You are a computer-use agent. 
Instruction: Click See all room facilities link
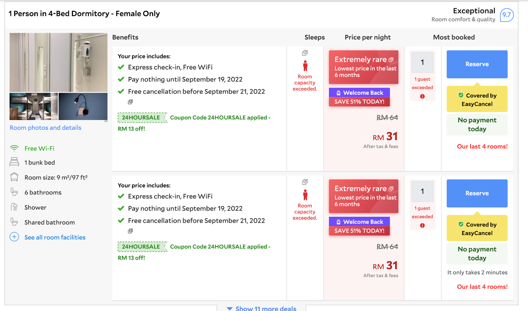pos(55,237)
